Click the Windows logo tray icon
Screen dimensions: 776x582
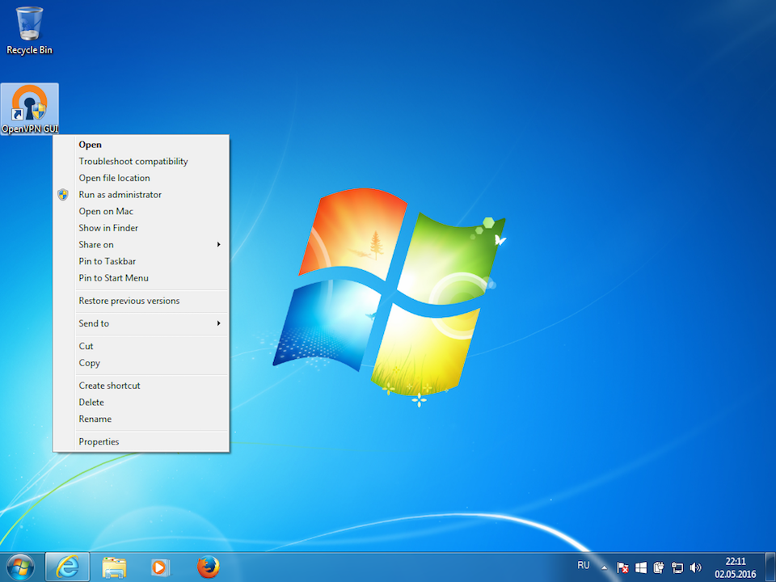[641, 567]
